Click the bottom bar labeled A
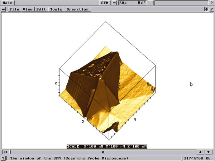Screen dimensions: 215x161 click(x=103, y=152)
